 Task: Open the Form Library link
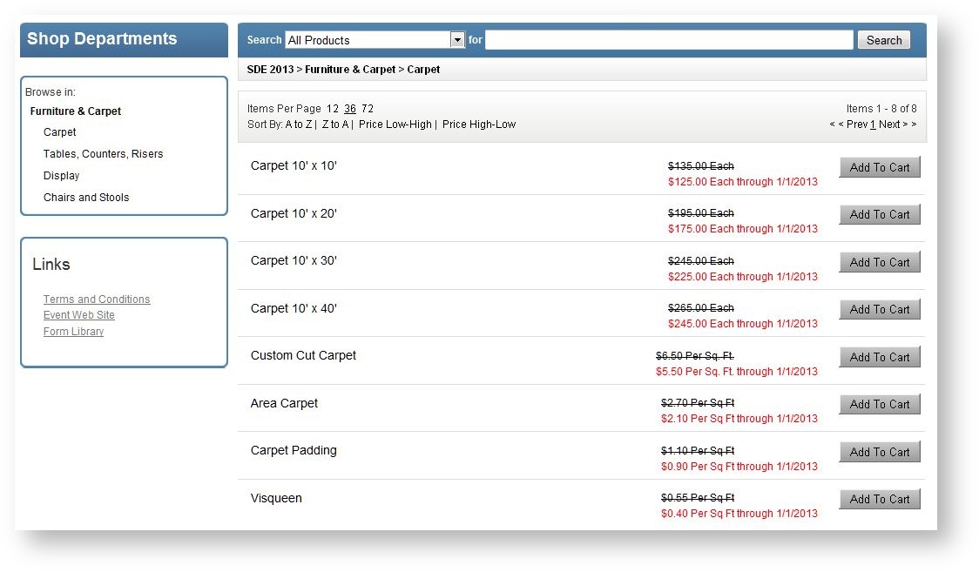(x=73, y=332)
